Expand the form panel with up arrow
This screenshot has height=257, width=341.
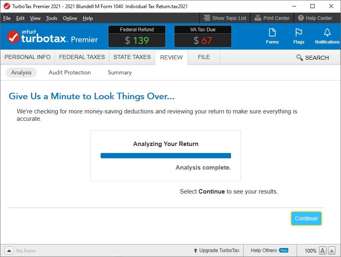click(x=9, y=251)
